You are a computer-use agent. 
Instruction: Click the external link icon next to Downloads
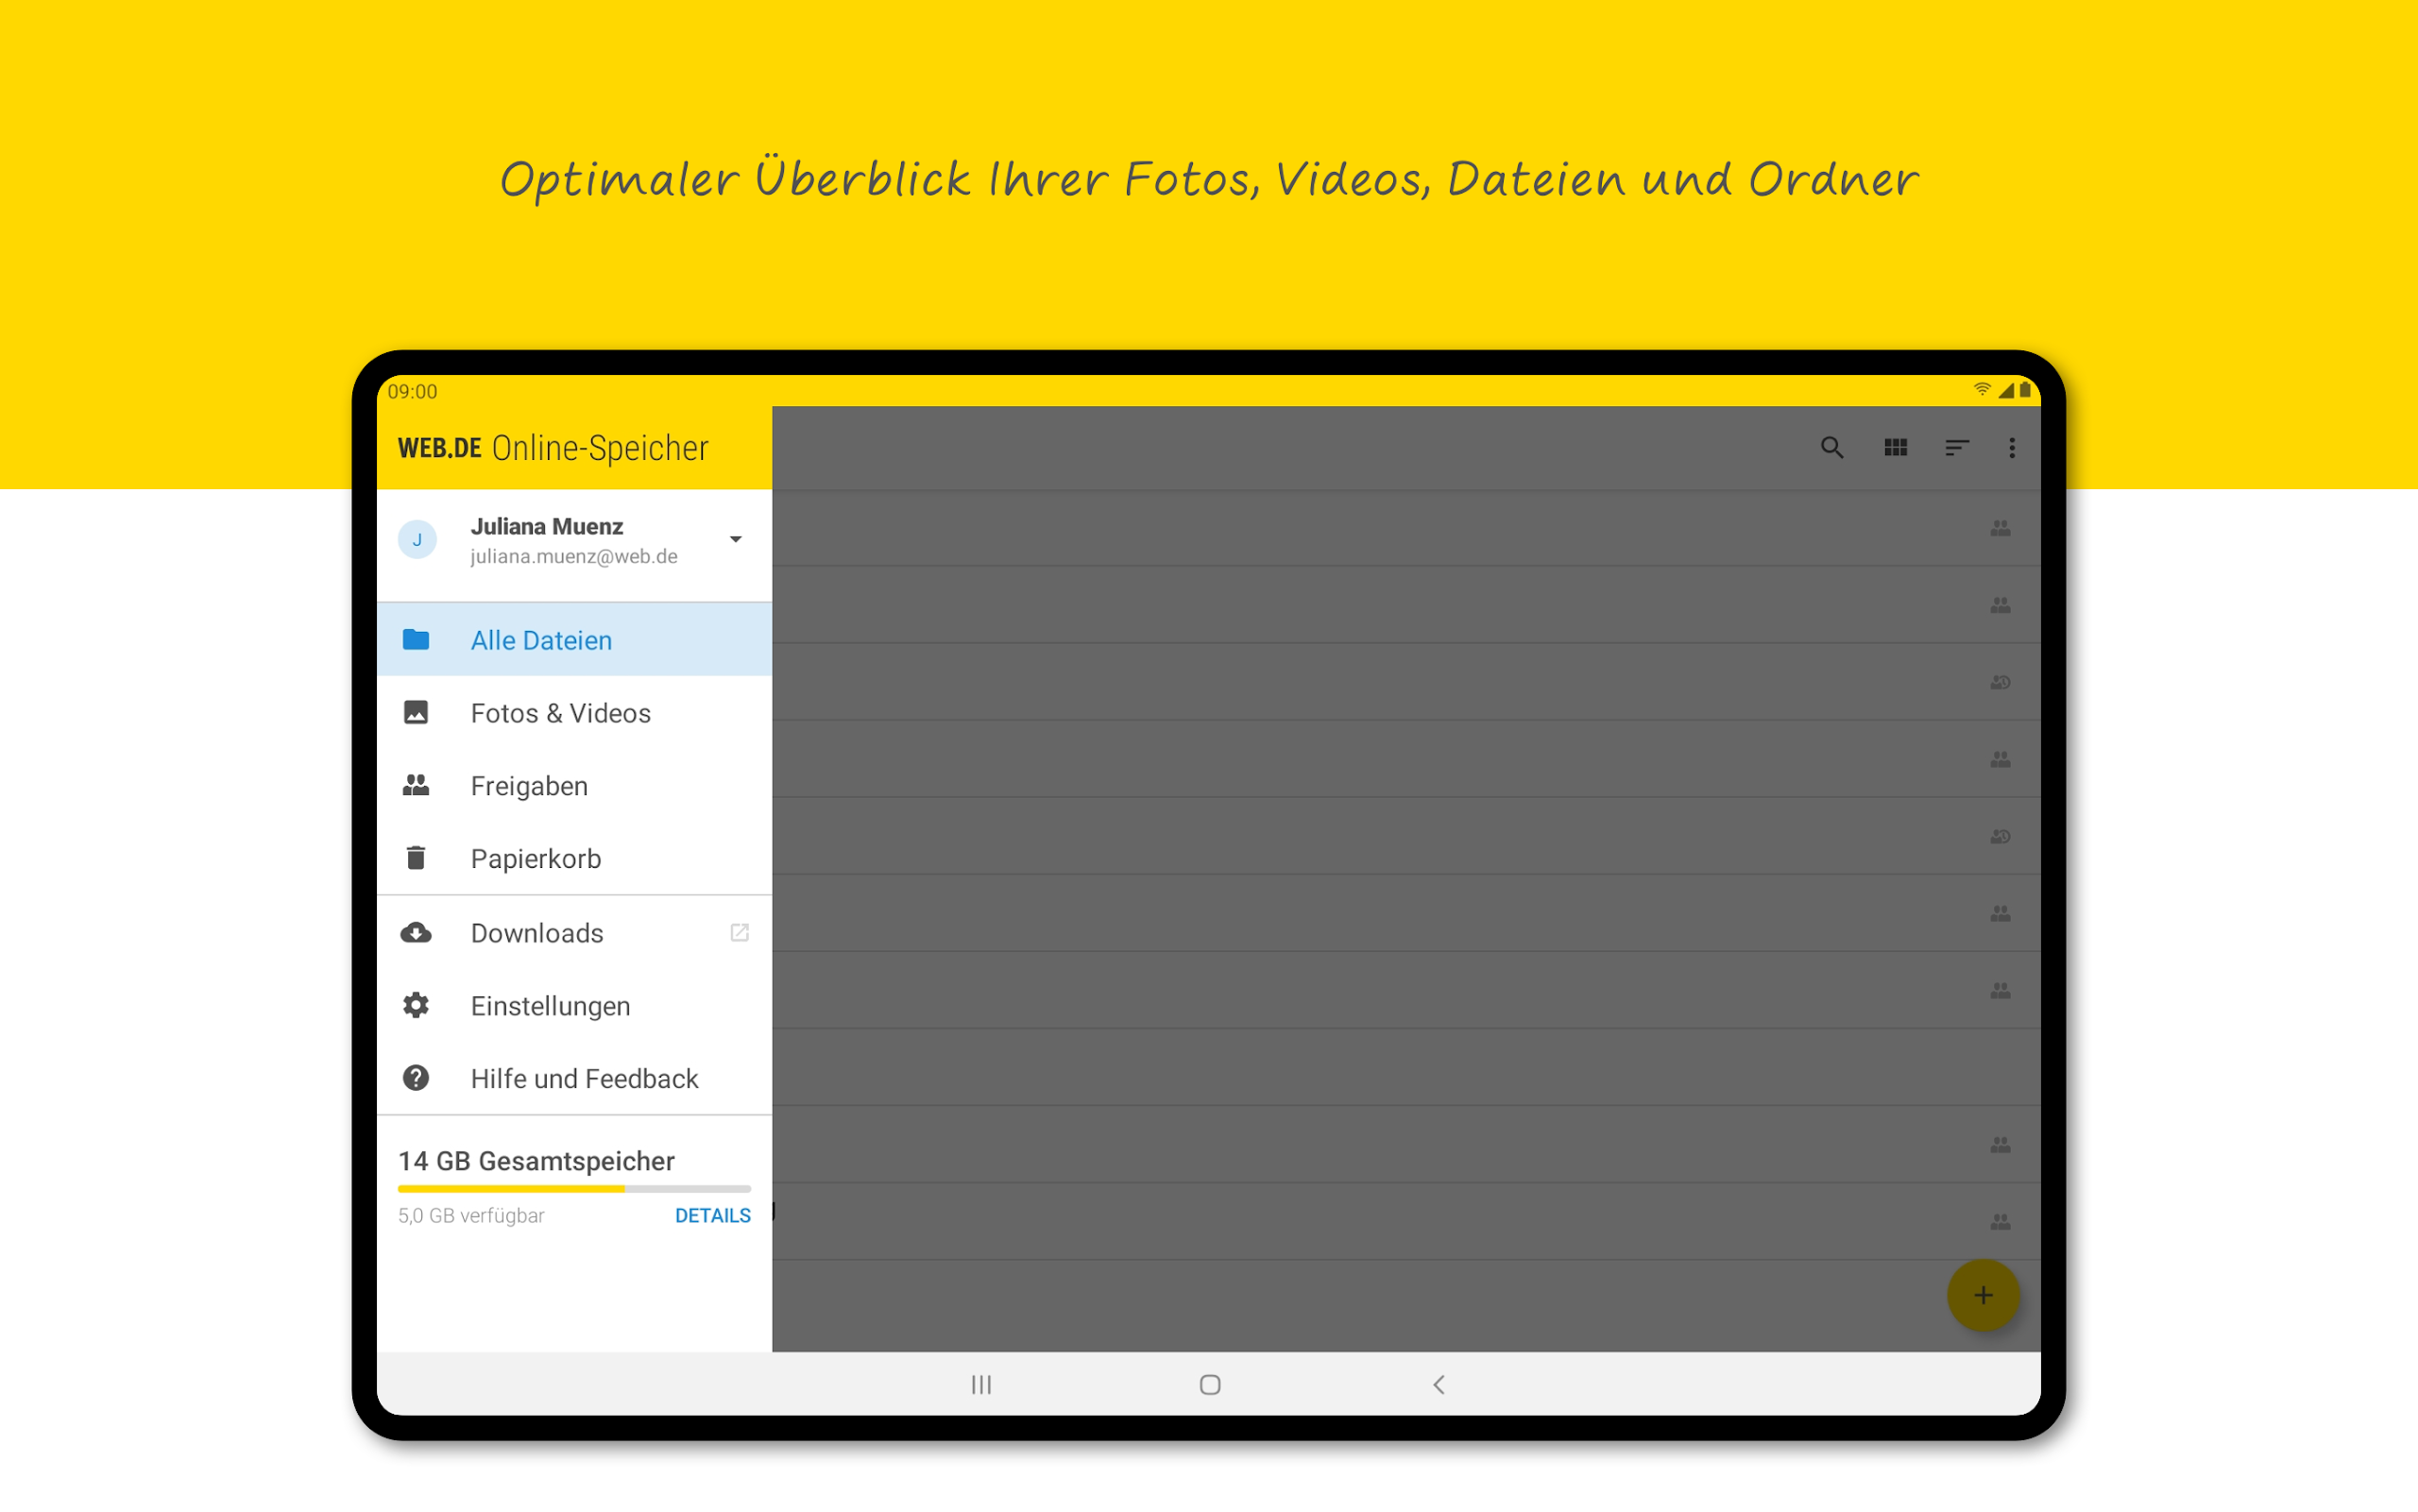(x=739, y=932)
